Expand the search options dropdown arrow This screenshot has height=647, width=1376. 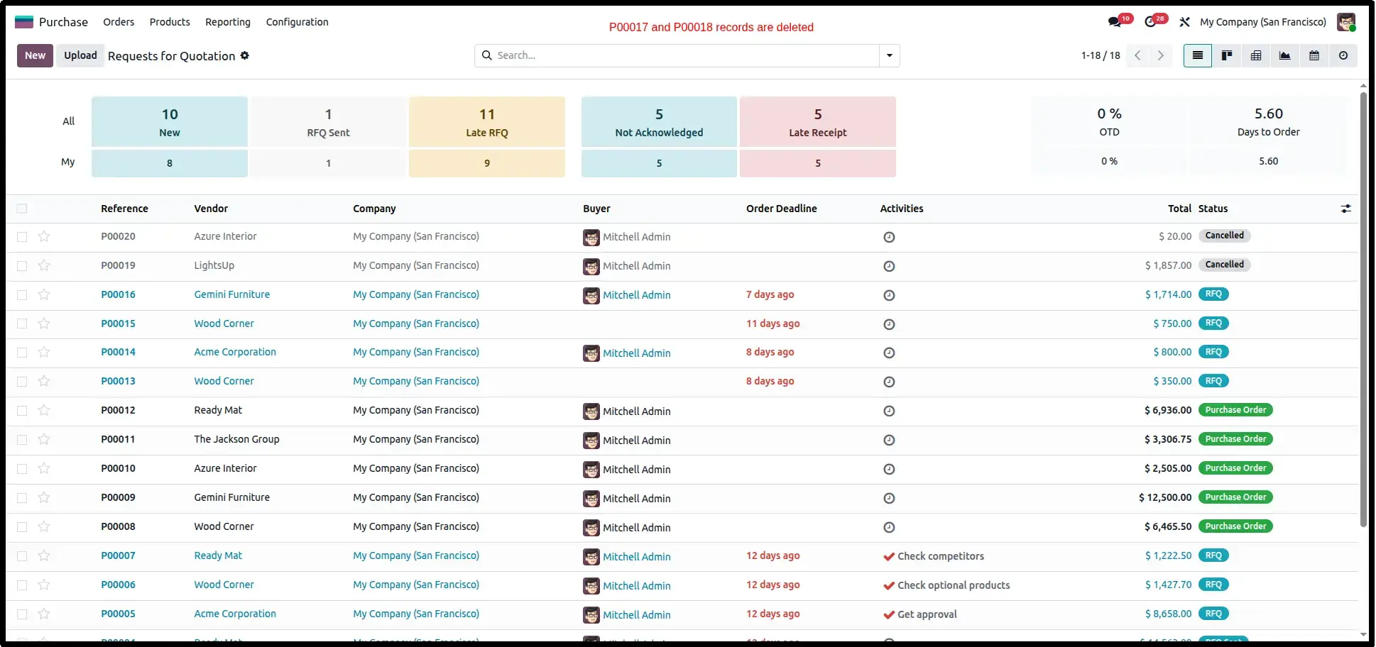(889, 55)
